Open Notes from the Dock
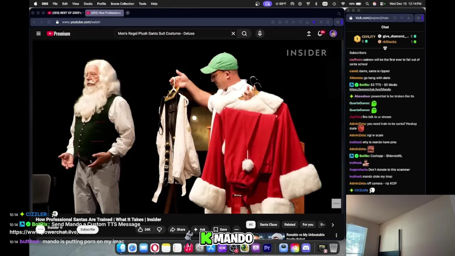The width and height of the screenshot is (455, 256). point(166,248)
